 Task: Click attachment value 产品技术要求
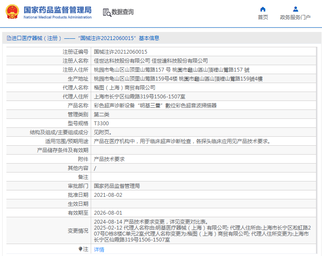tap(109, 159)
